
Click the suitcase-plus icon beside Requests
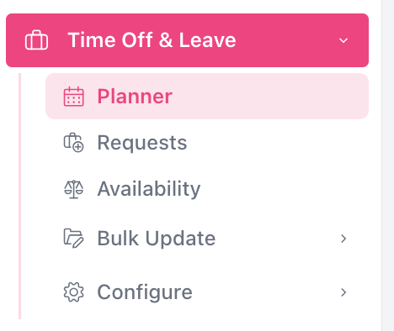point(73,143)
